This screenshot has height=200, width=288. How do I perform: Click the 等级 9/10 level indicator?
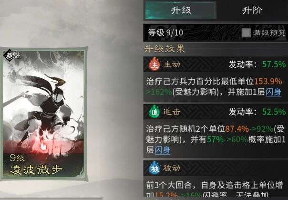click(x=165, y=33)
